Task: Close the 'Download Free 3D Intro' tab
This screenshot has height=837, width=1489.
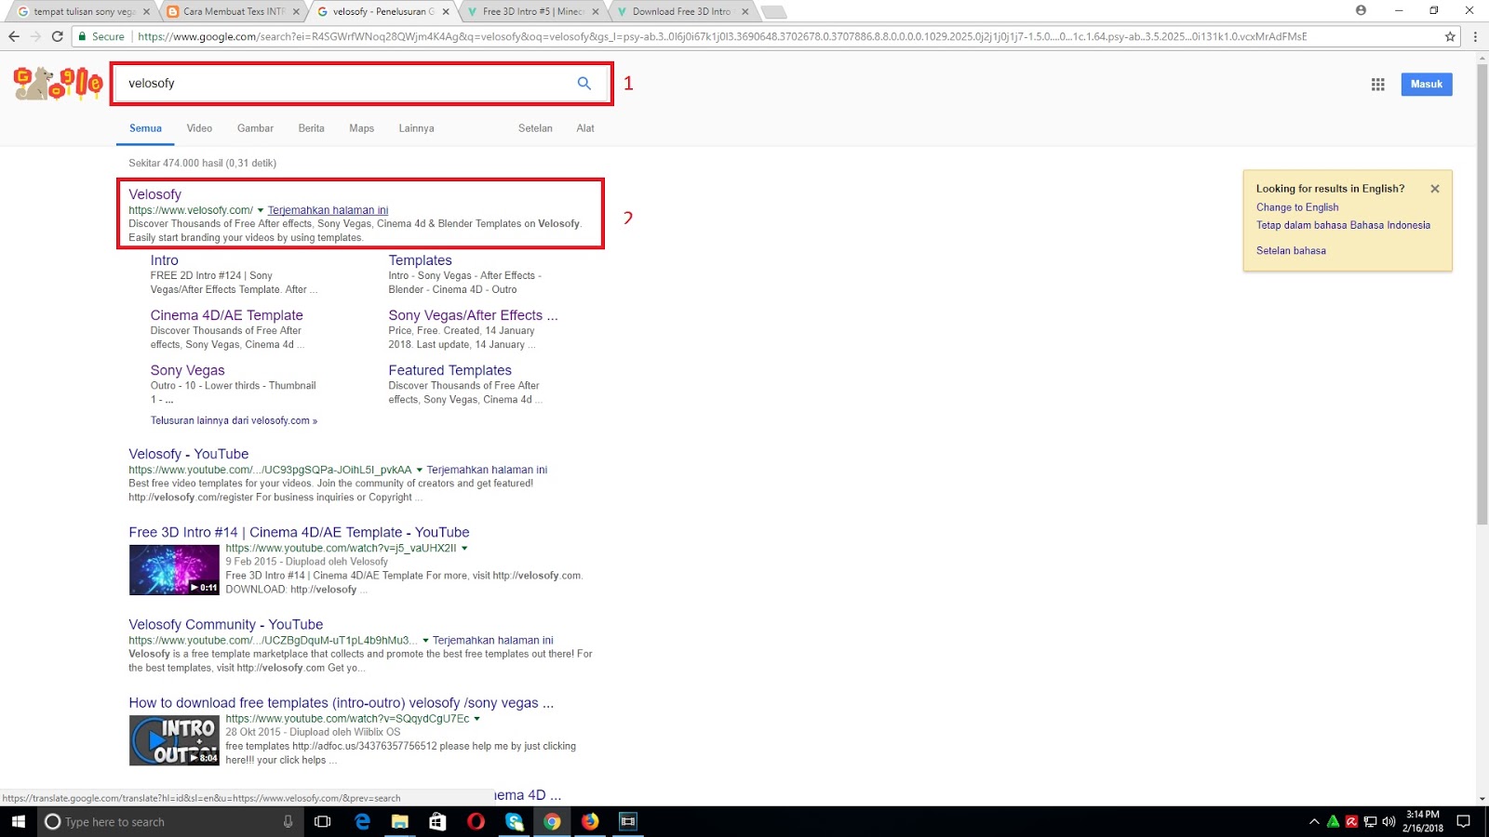Action: [745, 12]
